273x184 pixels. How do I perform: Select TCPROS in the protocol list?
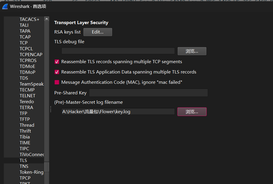coord(28,61)
